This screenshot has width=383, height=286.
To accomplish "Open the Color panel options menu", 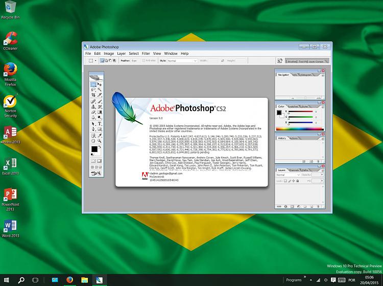I will pyautogui.click(x=323, y=107).
